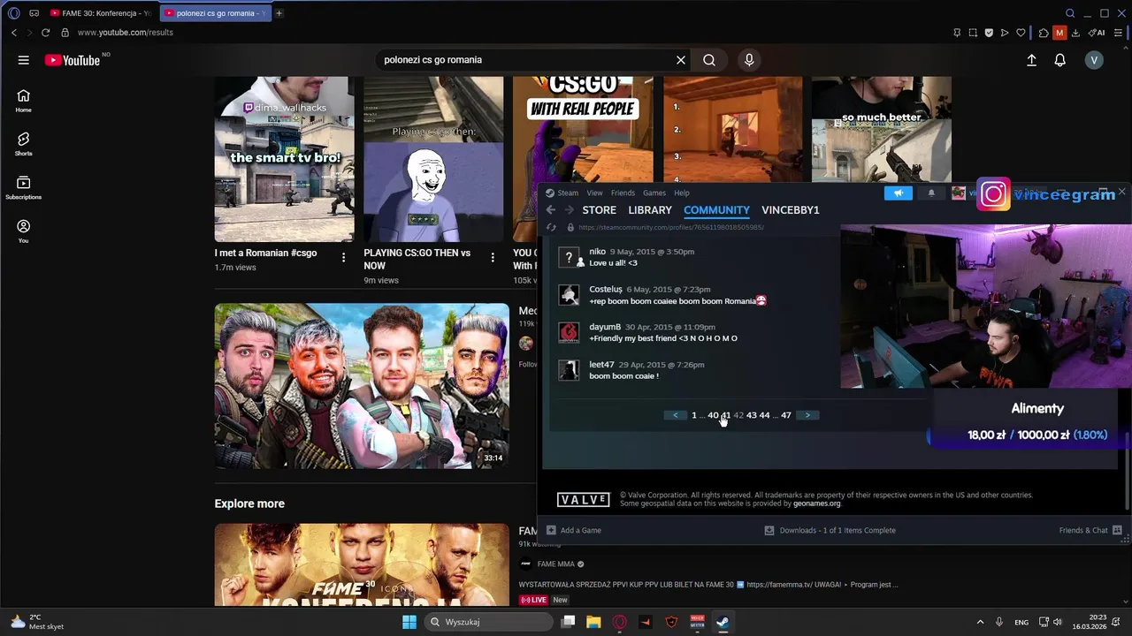The image size is (1132, 636).
Task: Focus the YouTube search input field
Action: pyautogui.click(x=526, y=60)
